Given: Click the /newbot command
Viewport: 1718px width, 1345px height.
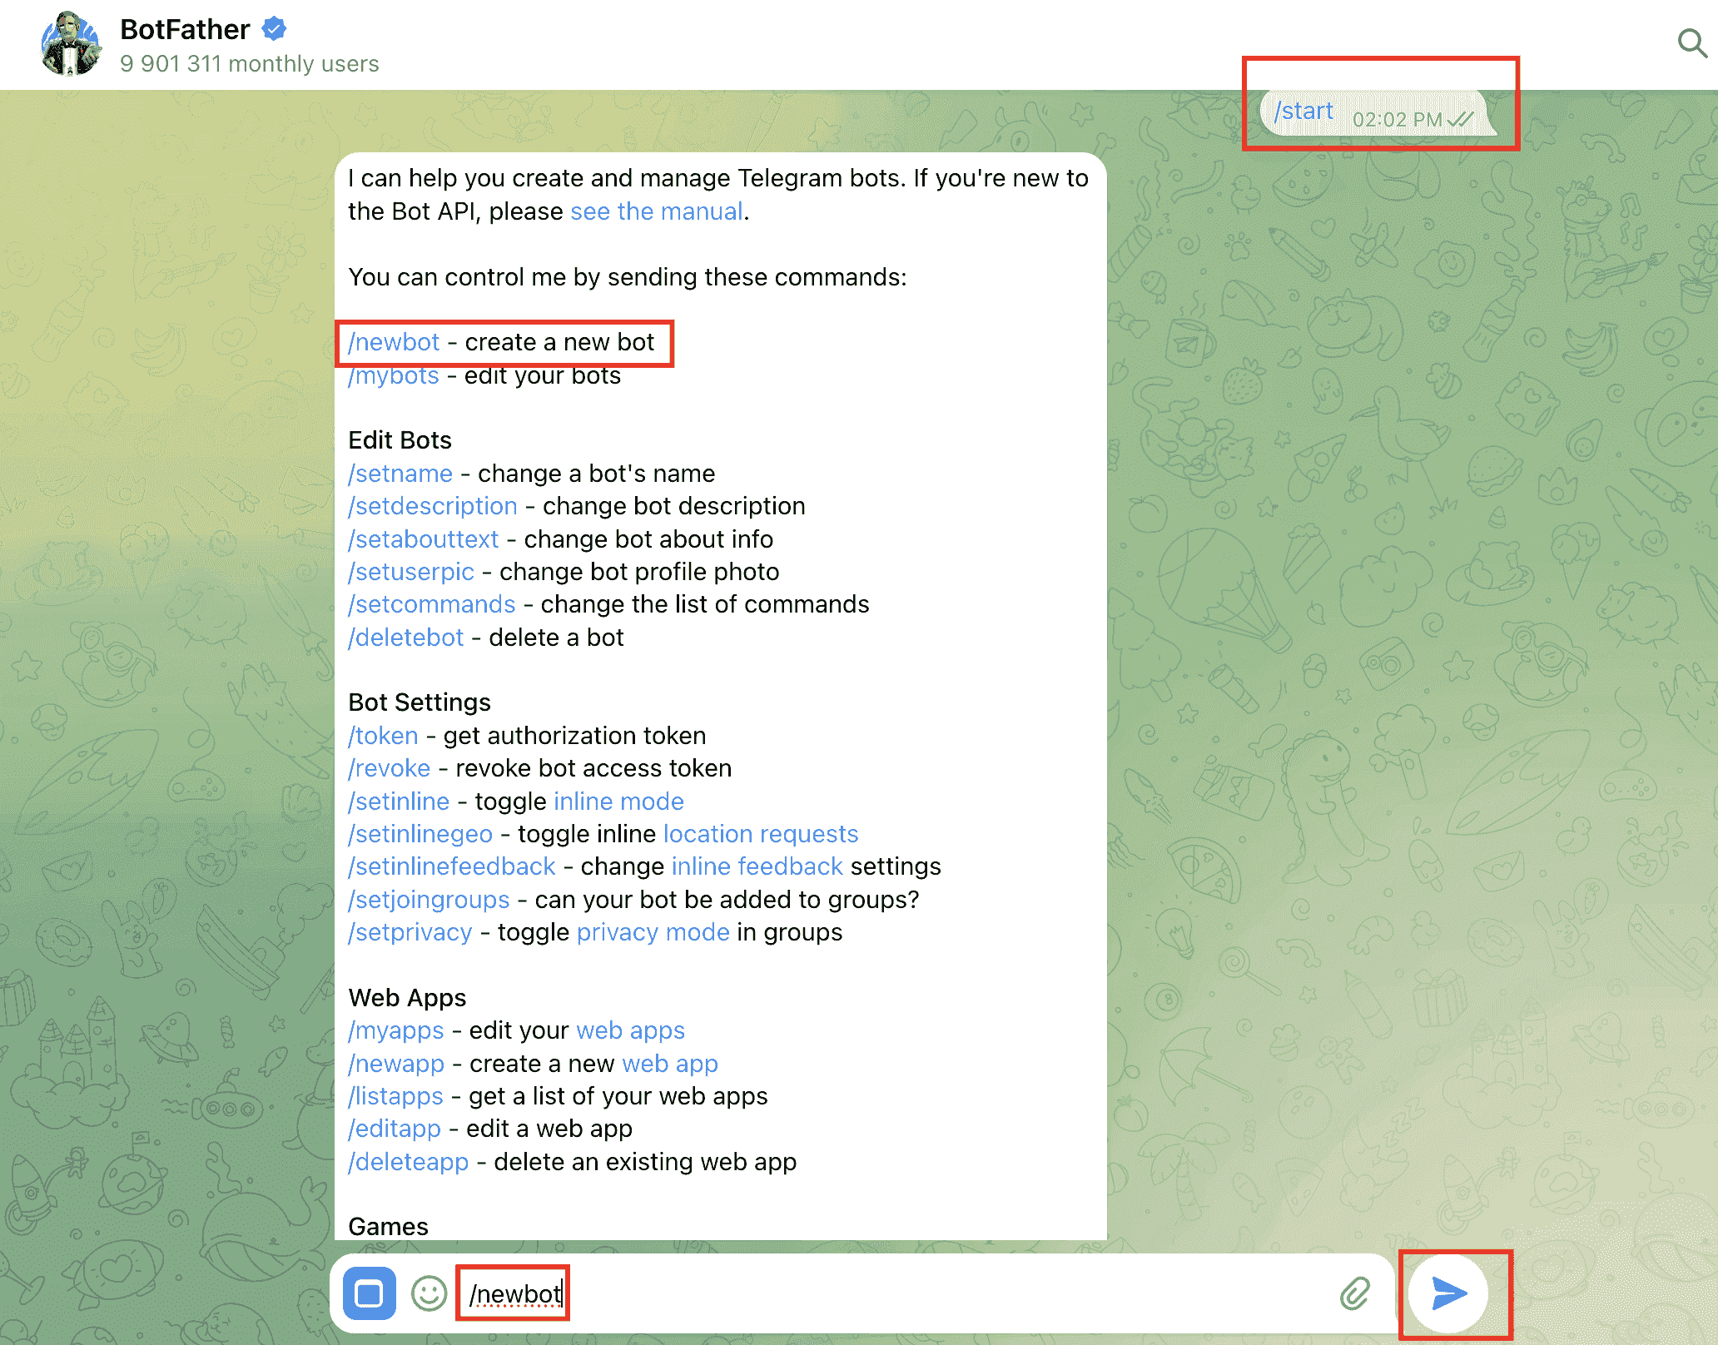Looking at the screenshot, I should click(x=394, y=342).
